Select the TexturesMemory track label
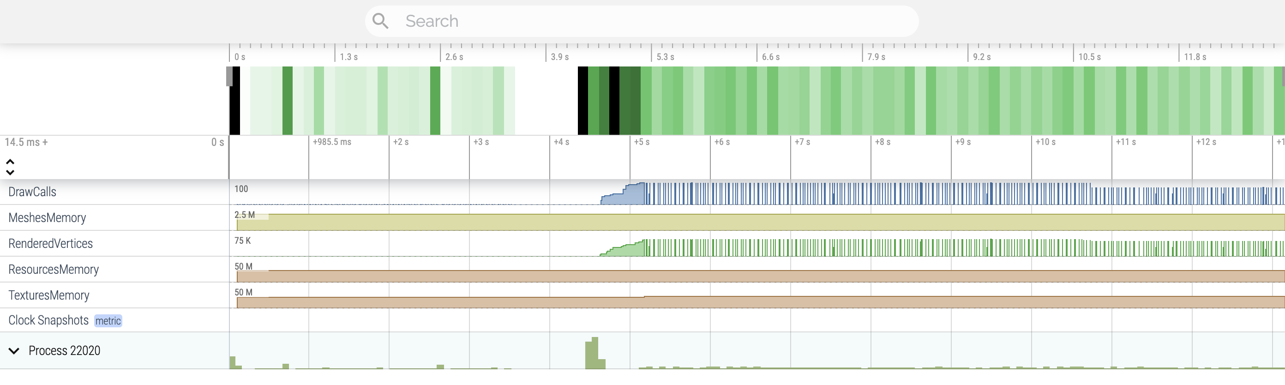This screenshot has height=385, width=1285. click(x=49, y=296)
